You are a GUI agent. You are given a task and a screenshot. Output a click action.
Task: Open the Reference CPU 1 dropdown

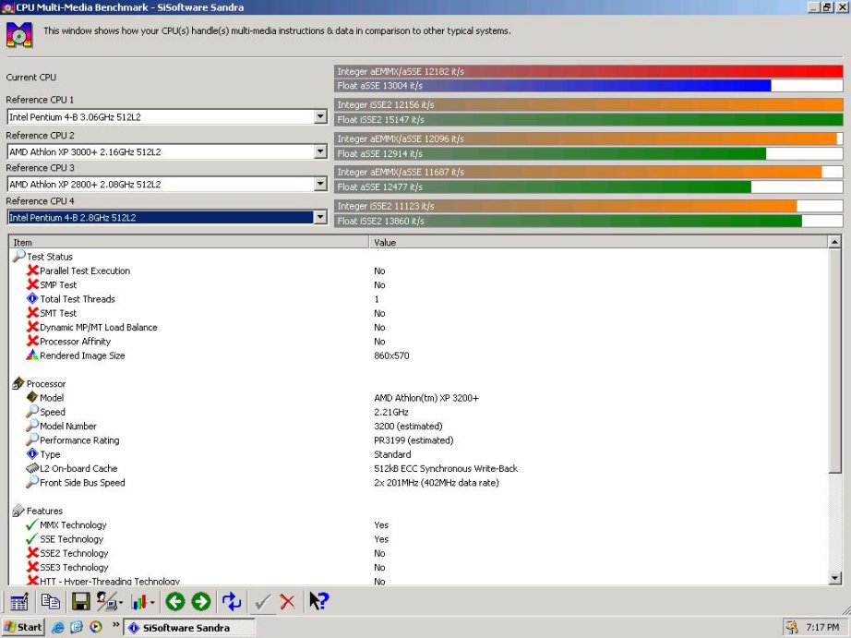320,116
